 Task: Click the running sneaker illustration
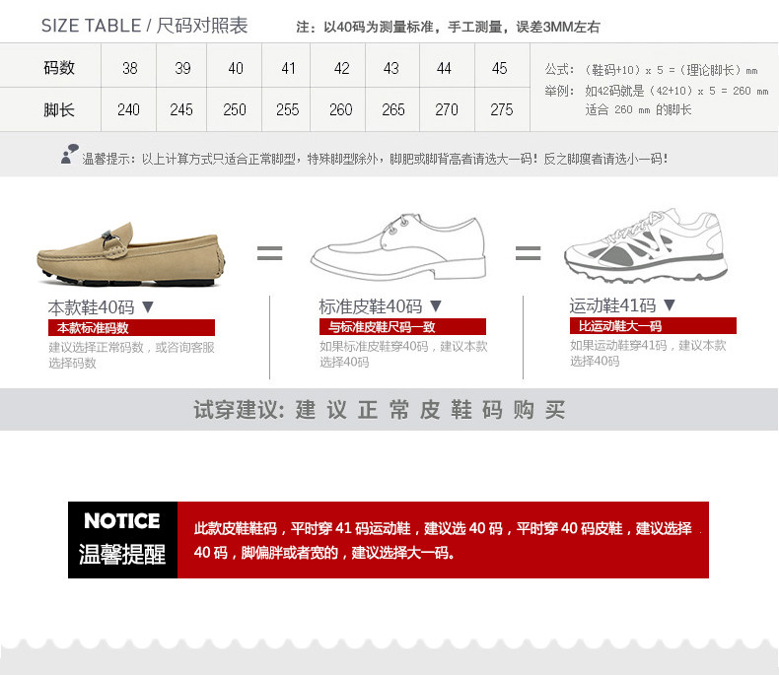click(646, 245)
